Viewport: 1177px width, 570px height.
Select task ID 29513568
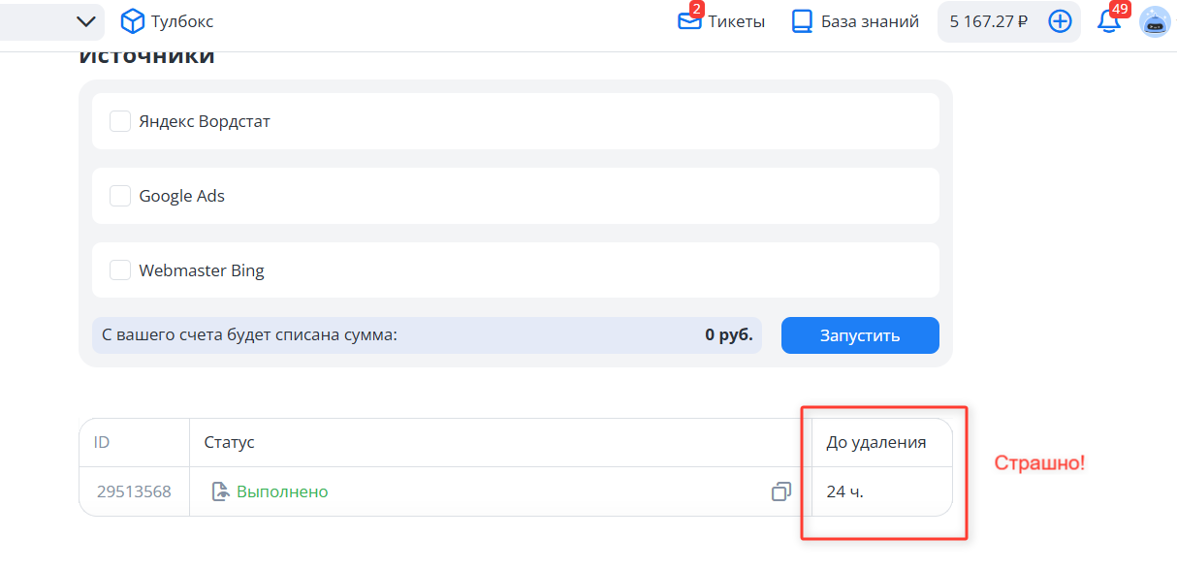134,491
